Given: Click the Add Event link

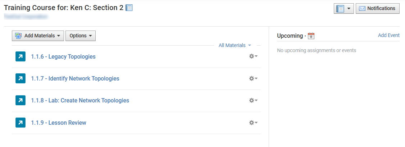Looking at the screenshot, I should click(x=389, y=35).
